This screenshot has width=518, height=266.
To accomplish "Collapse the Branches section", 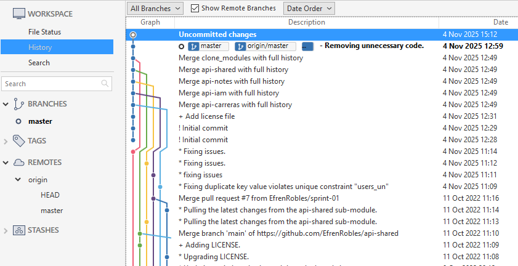I will [x=6, y=104].
